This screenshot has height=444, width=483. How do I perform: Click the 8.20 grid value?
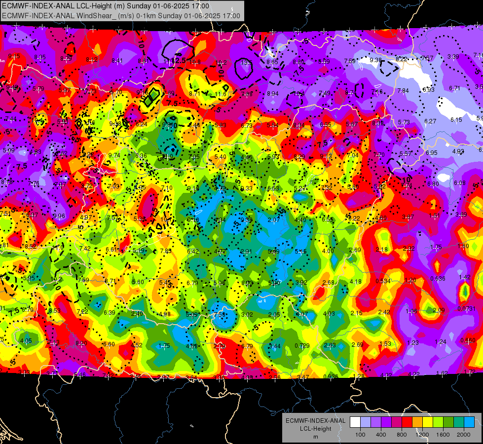click(81, 343)
